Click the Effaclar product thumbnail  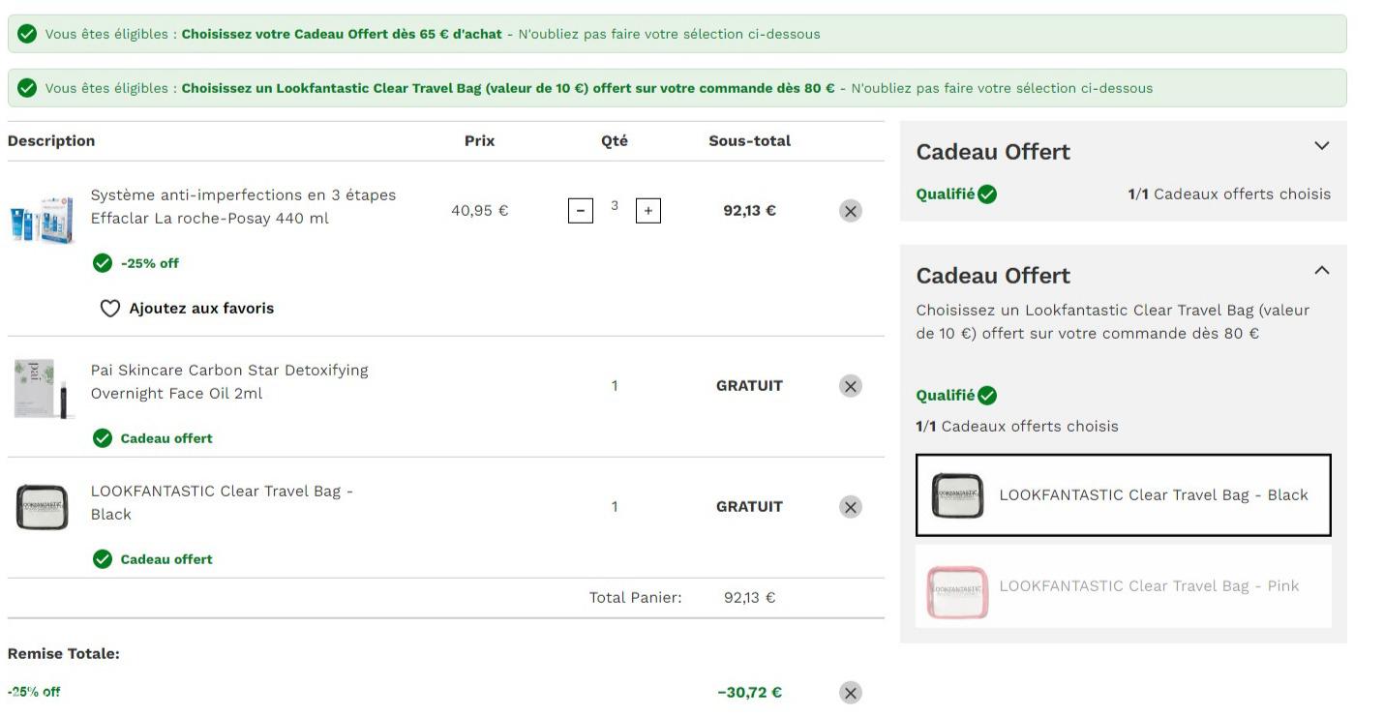[x=42, y=220]
